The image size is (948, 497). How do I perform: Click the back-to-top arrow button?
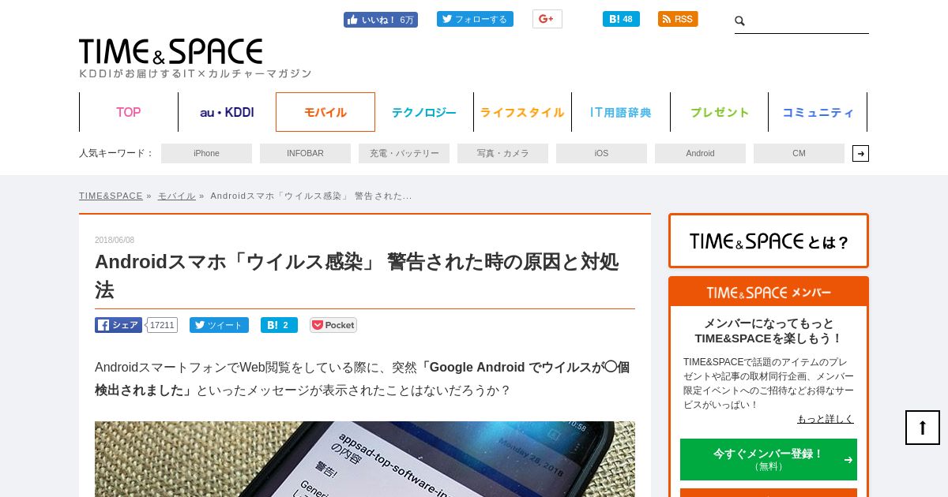click(923, 428)
